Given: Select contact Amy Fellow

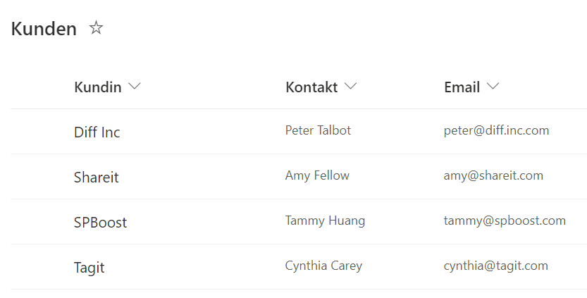Looking at the screenshot, I should point(317,175).
